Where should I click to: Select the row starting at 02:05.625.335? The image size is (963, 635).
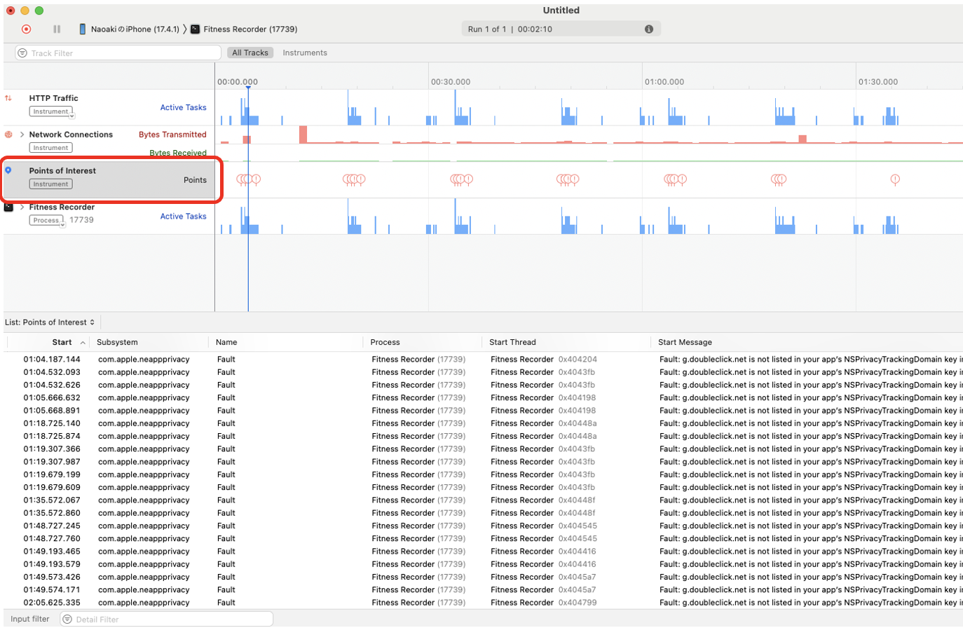point(483,603)
